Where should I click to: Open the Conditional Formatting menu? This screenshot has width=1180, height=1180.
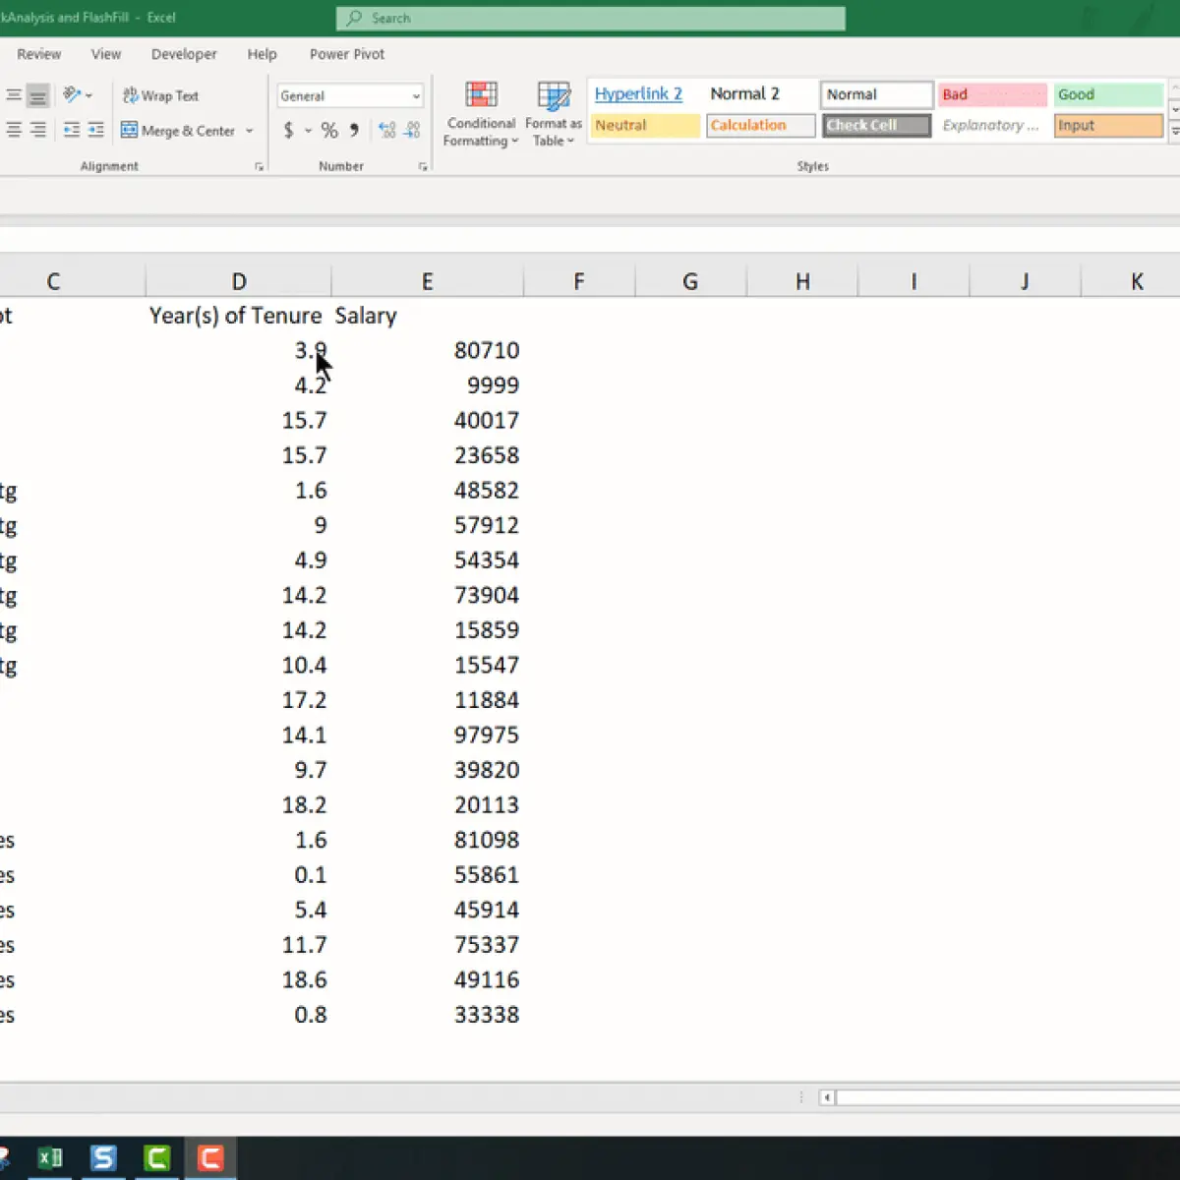click(481, 114)
